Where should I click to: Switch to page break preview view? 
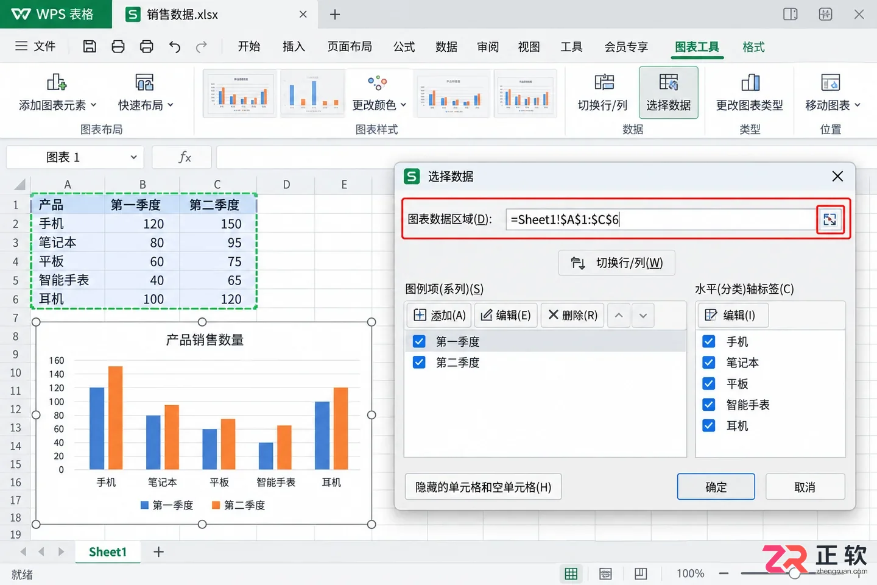[605, 573]
